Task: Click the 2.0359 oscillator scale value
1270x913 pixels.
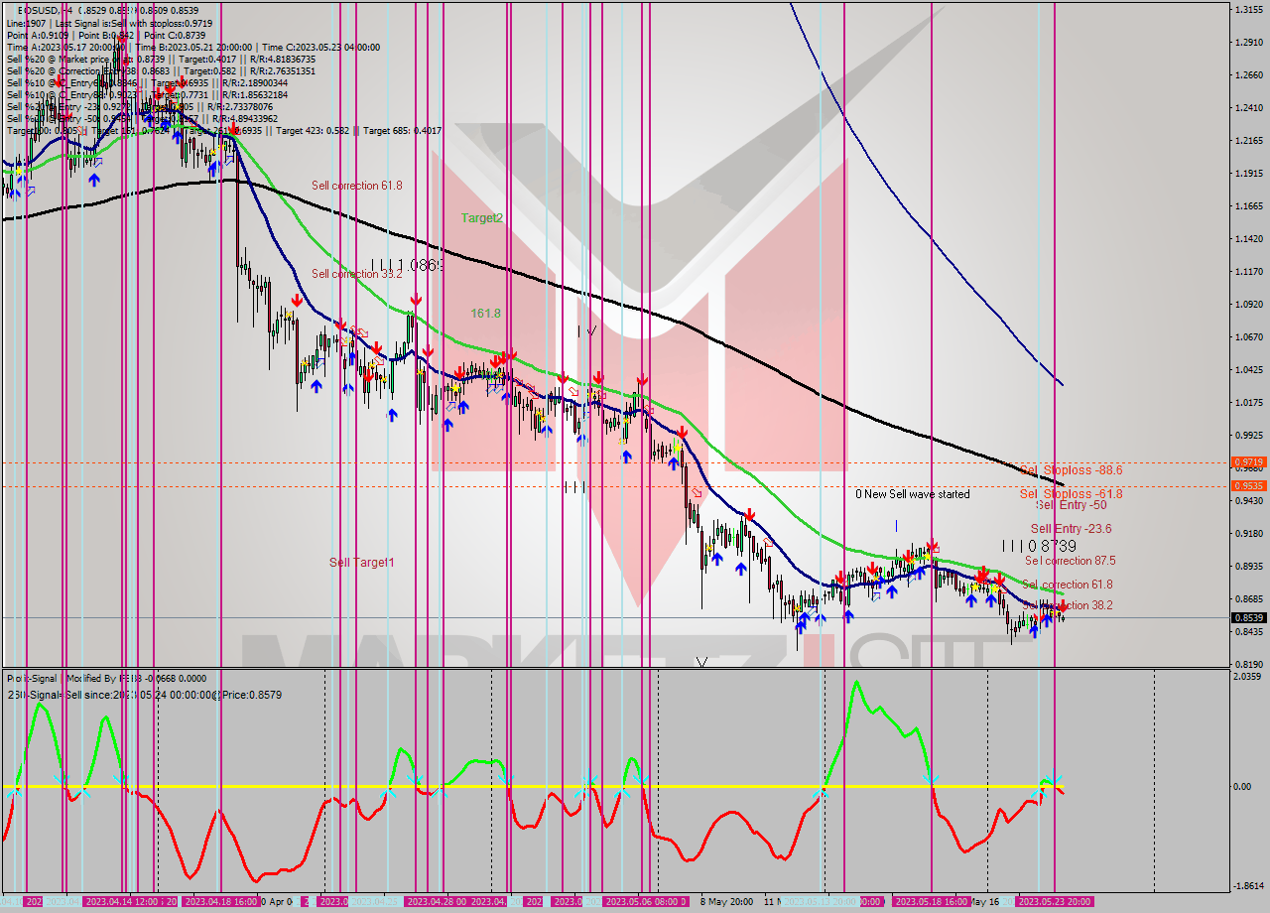Action: (x=1248, y=676)
